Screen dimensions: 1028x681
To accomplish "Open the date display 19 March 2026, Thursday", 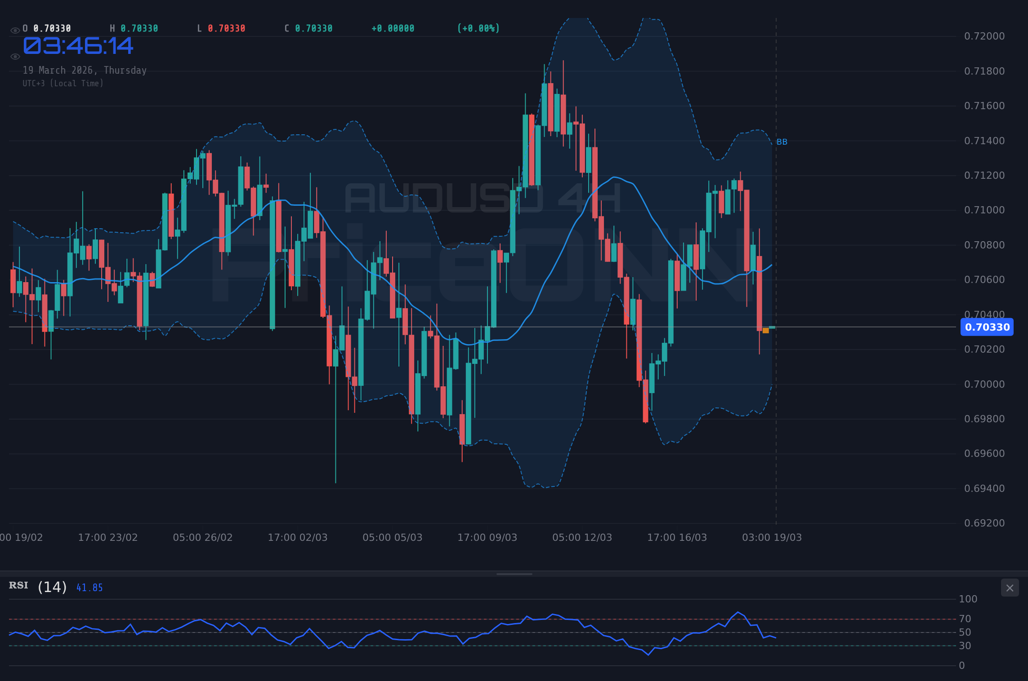I will [85, 70].
